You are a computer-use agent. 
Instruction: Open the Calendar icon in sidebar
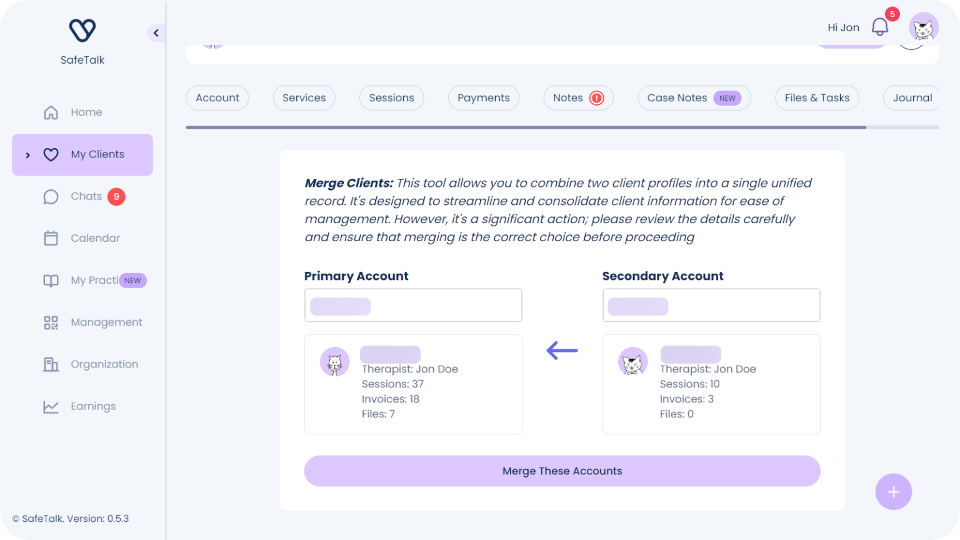click(51, 238)
